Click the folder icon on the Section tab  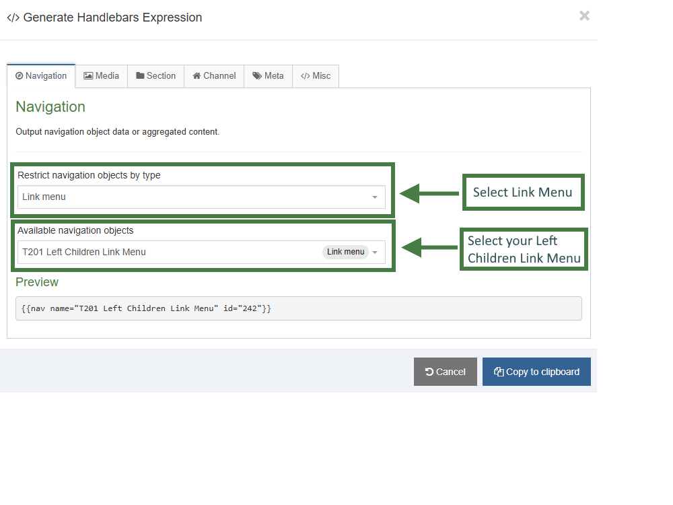pos(139,76)
